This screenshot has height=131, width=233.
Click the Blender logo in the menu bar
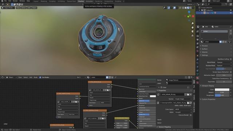(x=2, y=1)
